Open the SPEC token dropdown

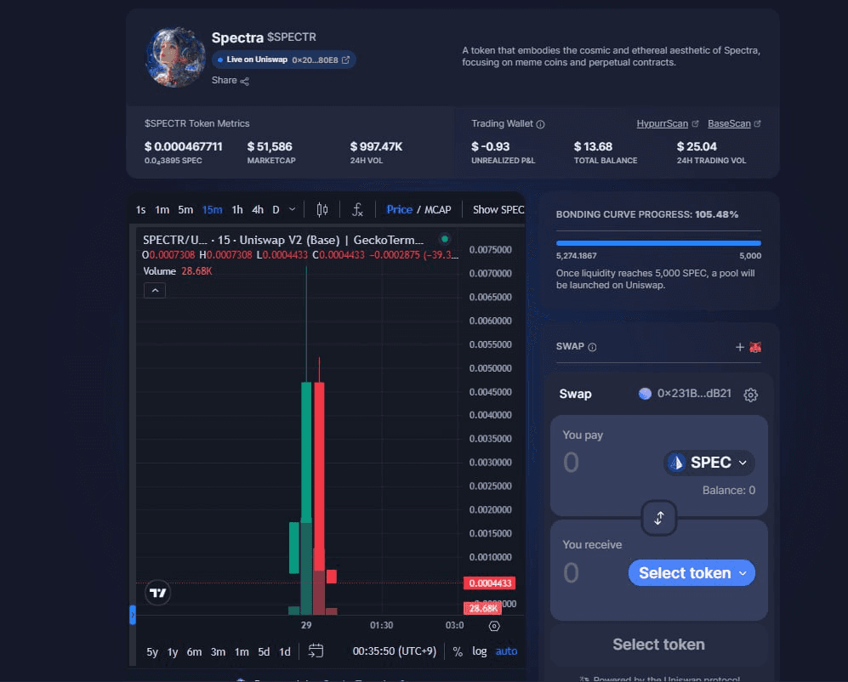(x=709, y=463)
